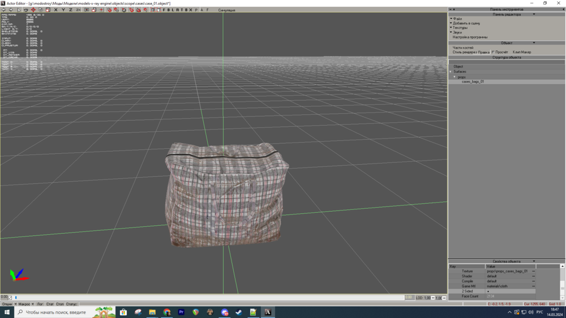Toggle the X axis constraint
Viewport: 566px width, 318px height.
pyautogui.click(x=55, y=10)
